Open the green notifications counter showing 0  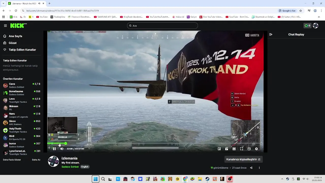click(307, 26)
